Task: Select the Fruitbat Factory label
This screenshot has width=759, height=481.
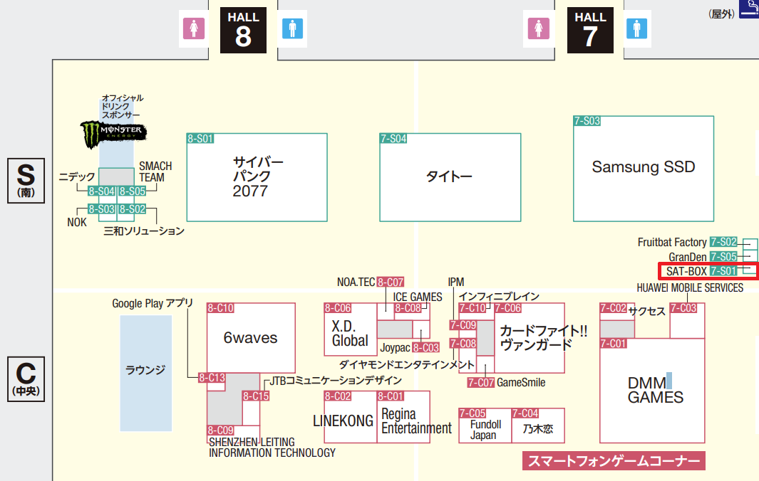Action: tap(672, 242)
